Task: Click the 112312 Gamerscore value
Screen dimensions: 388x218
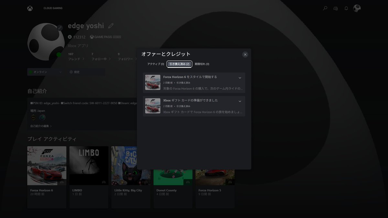Action: [x=79, y=37]
